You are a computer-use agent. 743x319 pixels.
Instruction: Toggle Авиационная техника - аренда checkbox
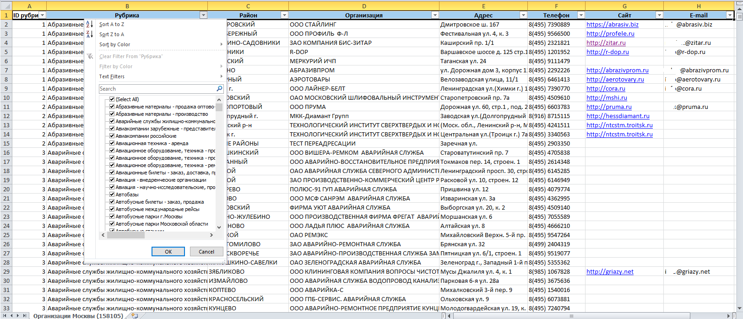click(x=112, y=143)
